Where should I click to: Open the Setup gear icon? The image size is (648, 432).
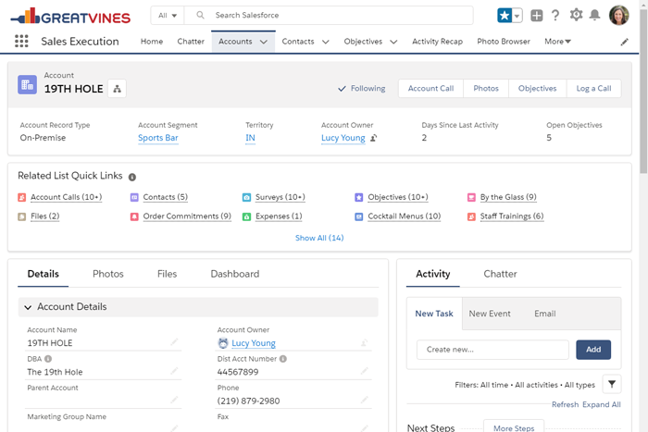pos(576,16)
